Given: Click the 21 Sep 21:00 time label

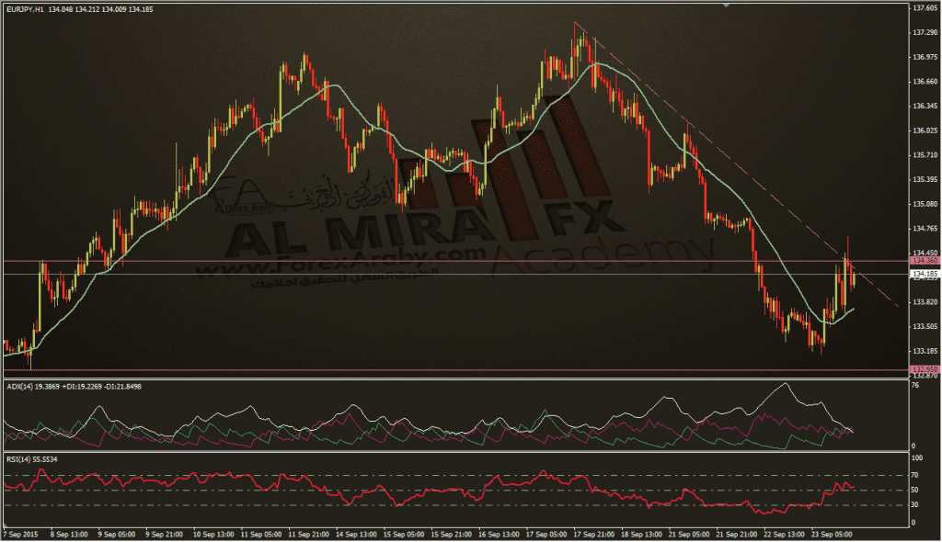Looking at the screenshot, I should pyautogui.click(x=736, y=535).
